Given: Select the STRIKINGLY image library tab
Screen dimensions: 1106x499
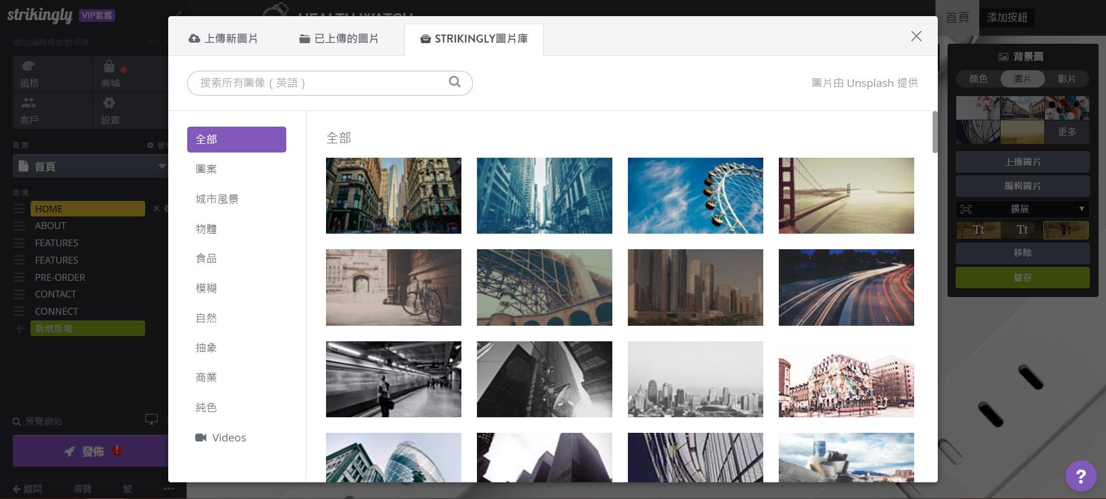Looking at the screenshot, I should click(x=474, y=39).
